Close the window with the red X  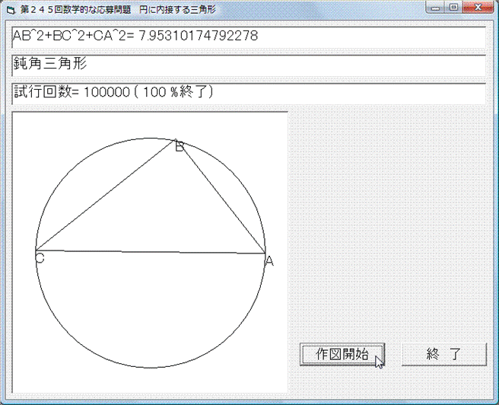[477, 8]
